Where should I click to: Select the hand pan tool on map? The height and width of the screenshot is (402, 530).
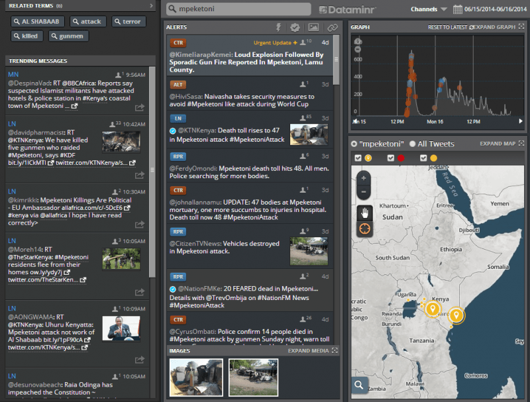pyautogui.click(x=365, y=213)
